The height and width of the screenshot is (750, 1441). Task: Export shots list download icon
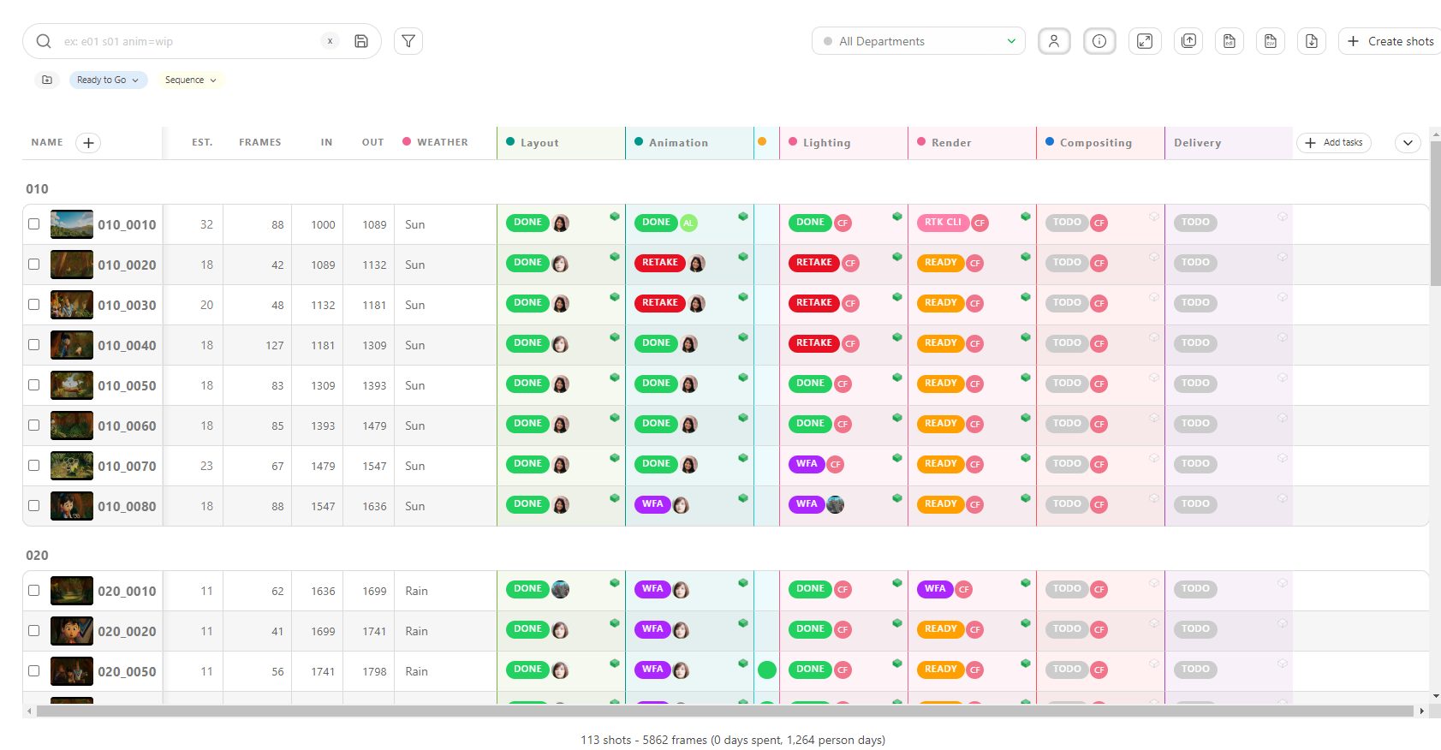(x=1312, y=41)
